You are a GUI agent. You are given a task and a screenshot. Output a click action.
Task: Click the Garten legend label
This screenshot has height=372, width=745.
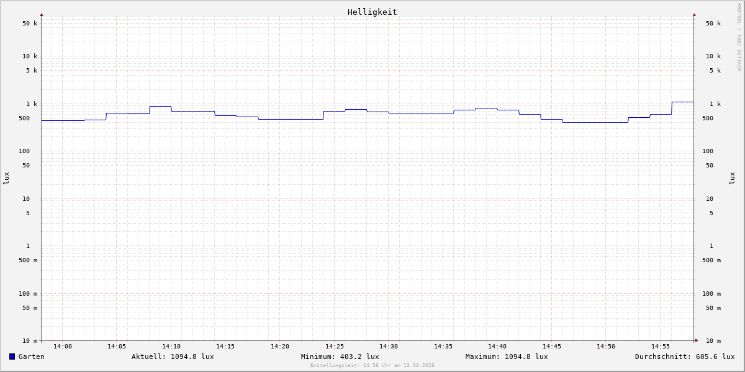[x=31, y=356]
